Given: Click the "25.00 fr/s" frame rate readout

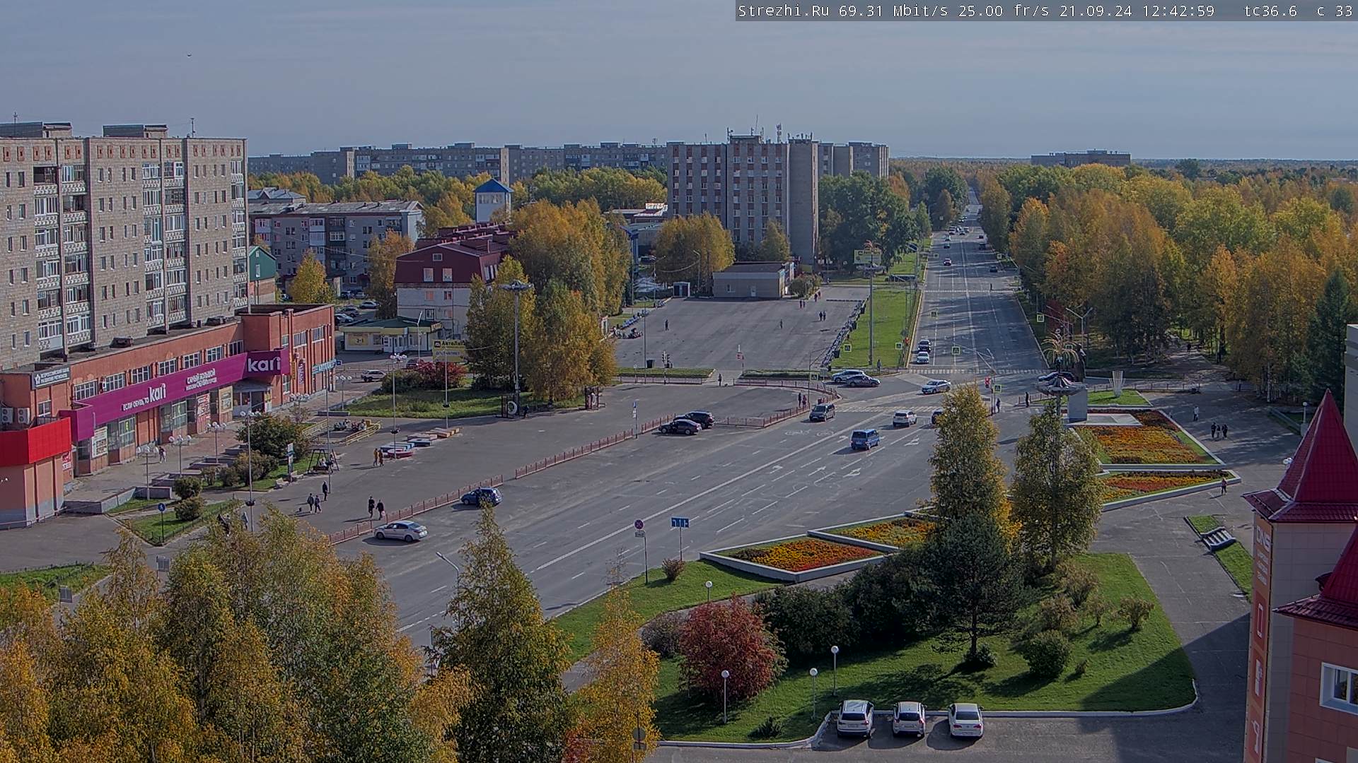Looking at the screenshot, I should (x=1004, y=11).
